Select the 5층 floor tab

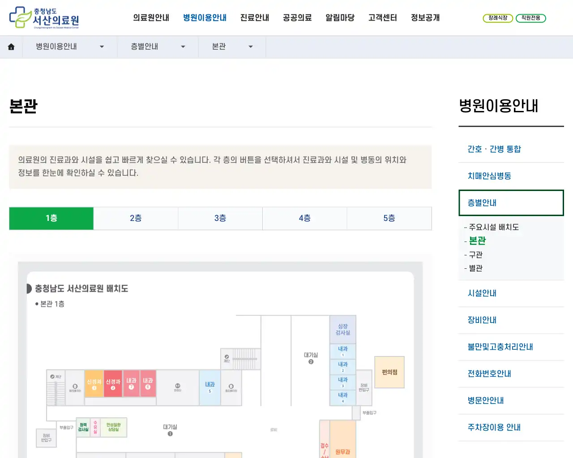coord(389,218)
